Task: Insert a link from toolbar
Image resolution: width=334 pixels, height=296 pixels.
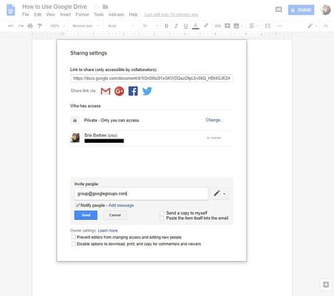Action: [x=218, y=26]
